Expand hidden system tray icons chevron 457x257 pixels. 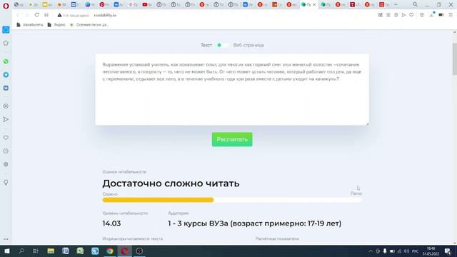coord(371,251)
